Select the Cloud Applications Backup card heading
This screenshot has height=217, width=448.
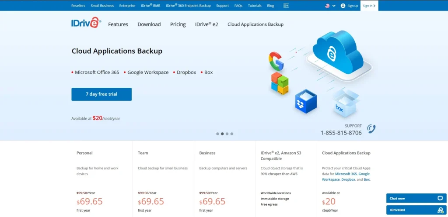(346, 153)
